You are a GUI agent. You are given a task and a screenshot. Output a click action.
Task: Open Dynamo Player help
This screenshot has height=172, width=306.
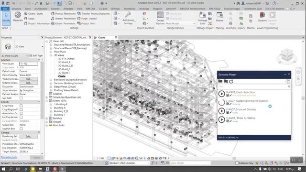[288, 81]
